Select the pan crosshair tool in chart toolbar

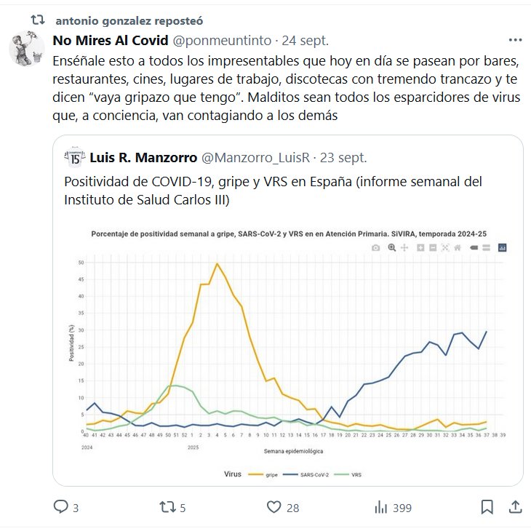tap(404, 248)
